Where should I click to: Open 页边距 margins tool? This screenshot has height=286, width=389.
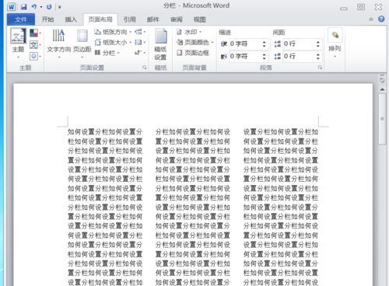(x=82, y=44)
